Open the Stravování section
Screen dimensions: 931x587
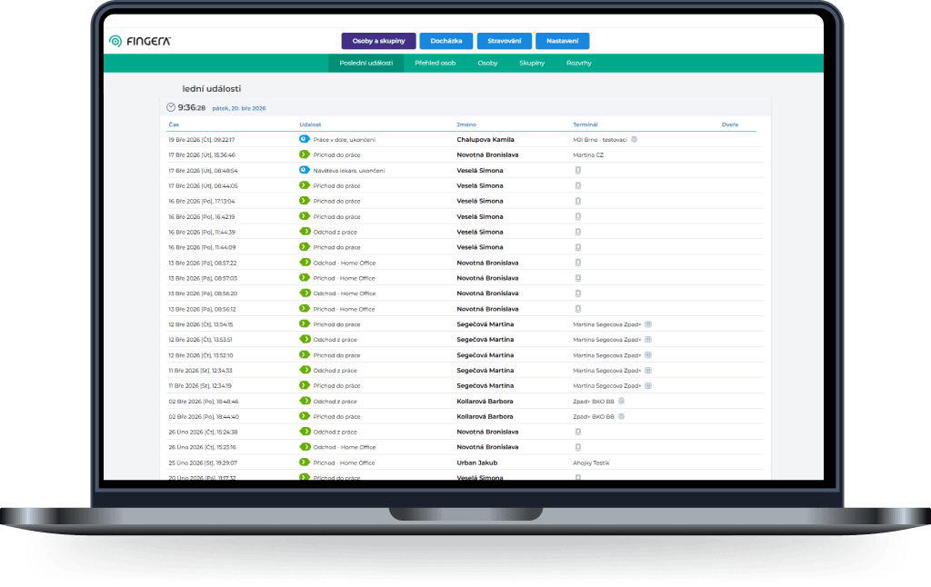coord(504,41)
